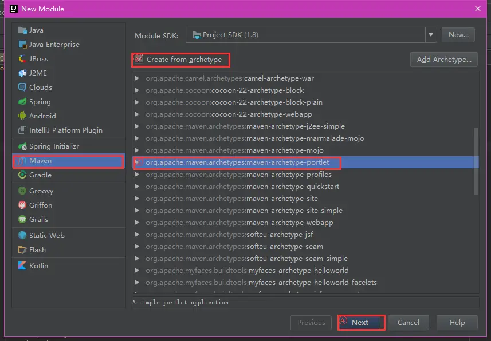
Task: Select softeu-archetype-jsf row
Action: 305,235
